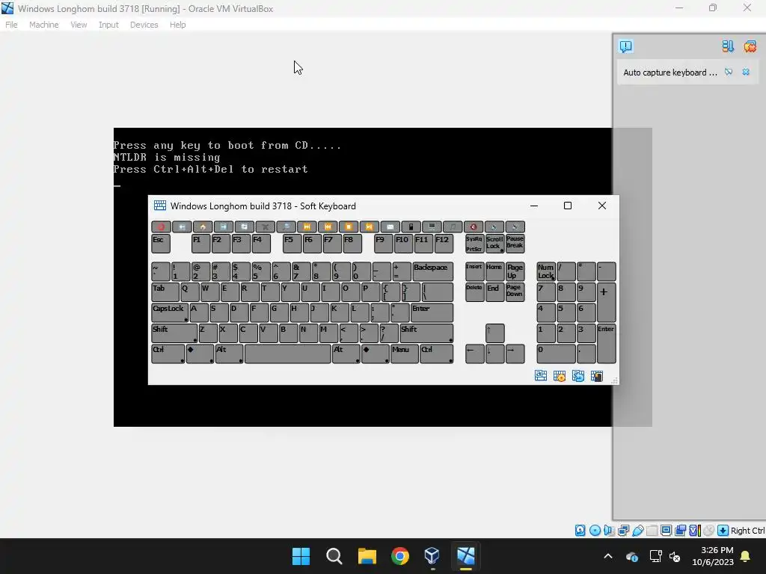
Task: Click the browser forward multimedia key
Action: (223, 227)
